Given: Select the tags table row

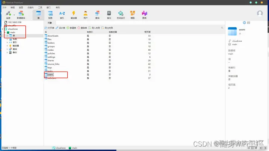Looking at the screenshot, I should (98, 67).
